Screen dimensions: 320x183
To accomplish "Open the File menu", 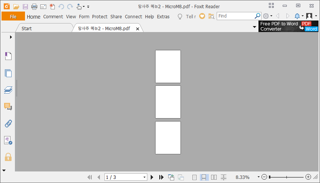I will pyautogui.click(x=13, y=16).
